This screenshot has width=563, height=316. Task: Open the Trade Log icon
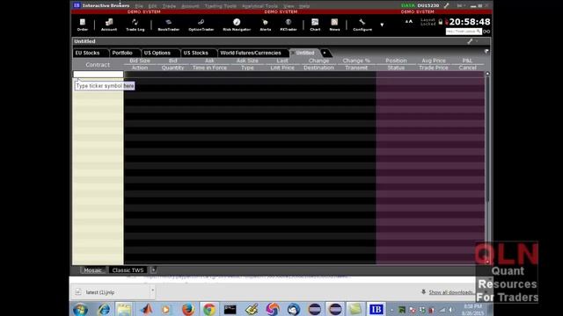(135, 25)
